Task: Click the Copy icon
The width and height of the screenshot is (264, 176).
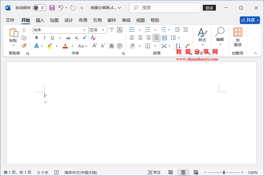Action: point(24,38)
